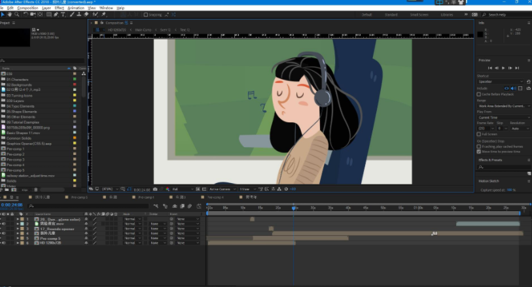Select the Rectangle shape tool
The height and width of the screenshot is (287, 532).
[49, 14]
